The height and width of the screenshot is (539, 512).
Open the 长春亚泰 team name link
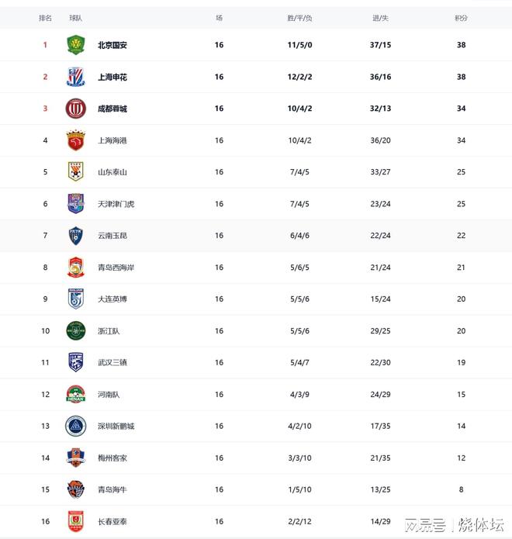coord(112,522)
